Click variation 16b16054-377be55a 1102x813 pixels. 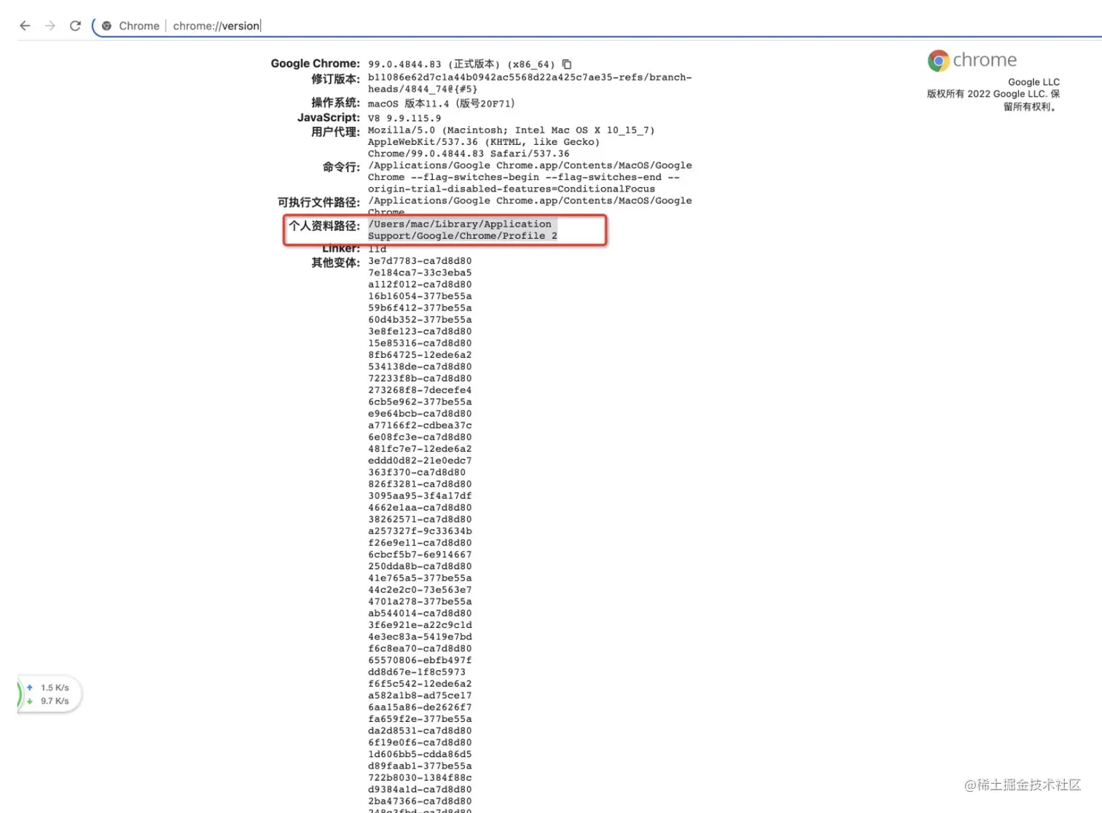click(x=420, y=296)
